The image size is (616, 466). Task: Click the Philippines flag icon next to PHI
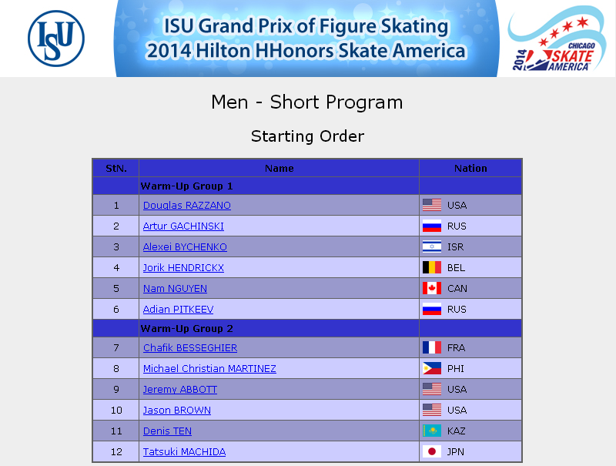pyautogui.click(x=432, y=368)
